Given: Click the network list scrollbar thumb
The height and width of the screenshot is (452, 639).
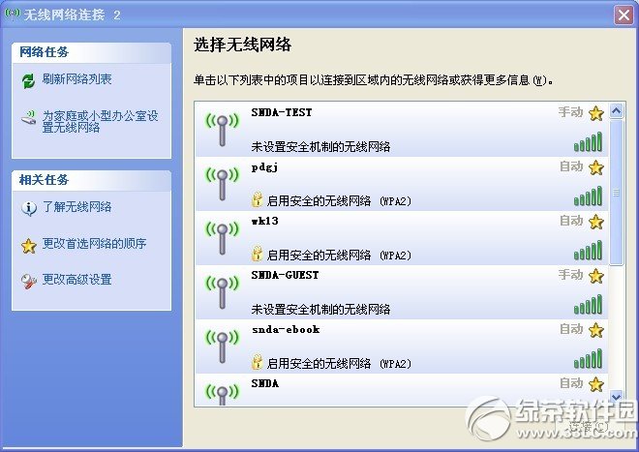Looking at the screenshot, I should [616, 193].
